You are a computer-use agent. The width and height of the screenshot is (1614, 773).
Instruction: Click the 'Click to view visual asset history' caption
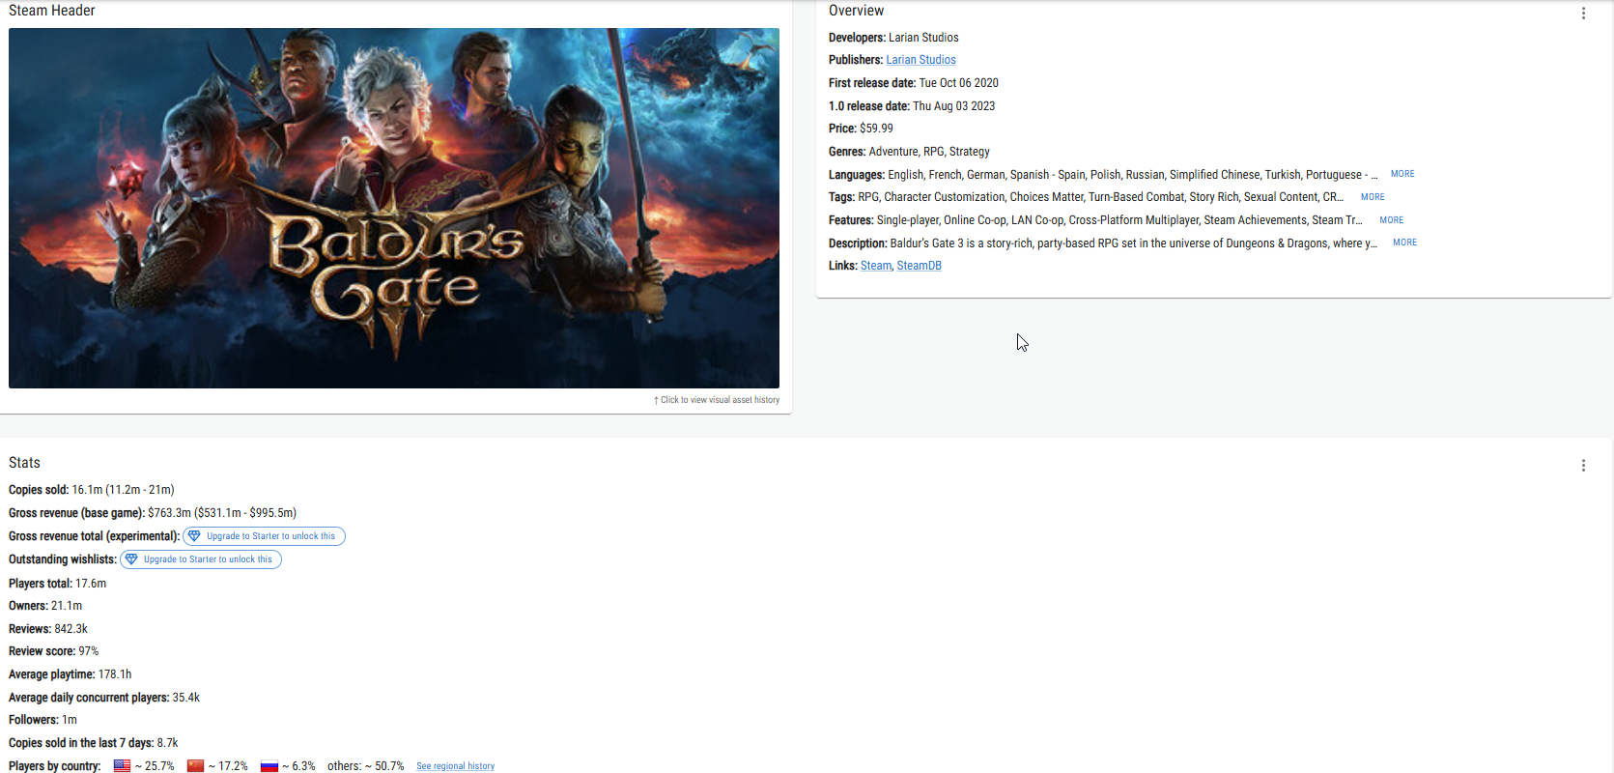tap(717, 400)
